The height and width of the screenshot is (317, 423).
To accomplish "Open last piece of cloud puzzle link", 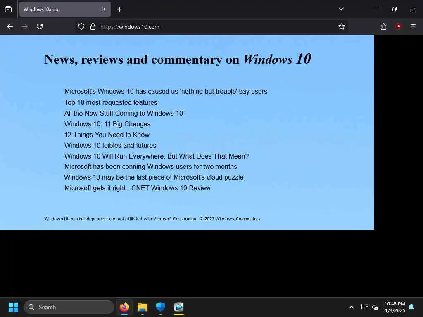I will click(x=154, y=177).
